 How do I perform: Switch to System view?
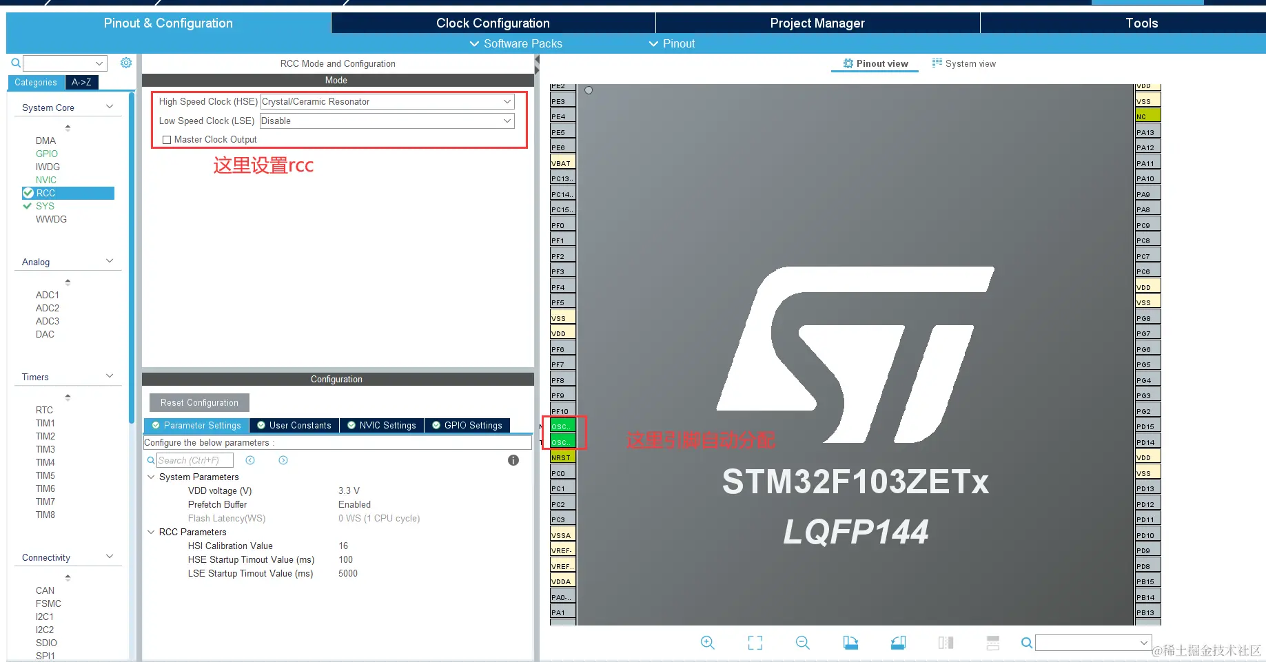point(964,63)
